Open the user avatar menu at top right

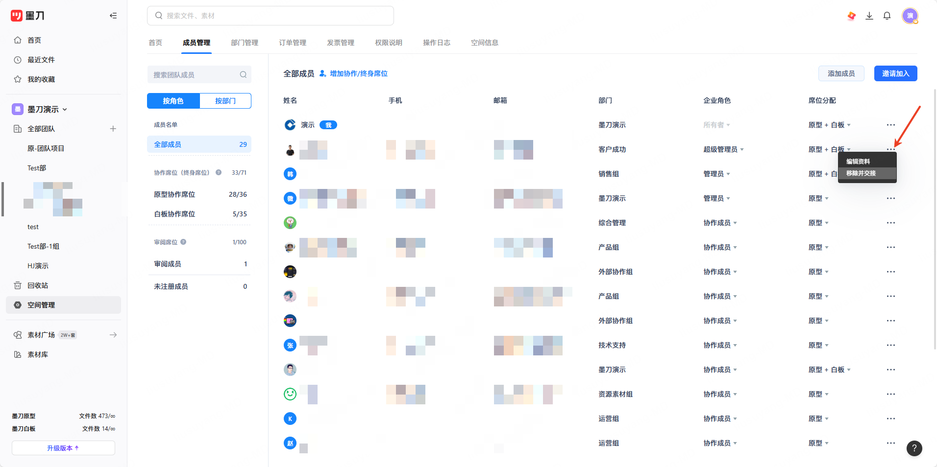click(x=910, y=16)
